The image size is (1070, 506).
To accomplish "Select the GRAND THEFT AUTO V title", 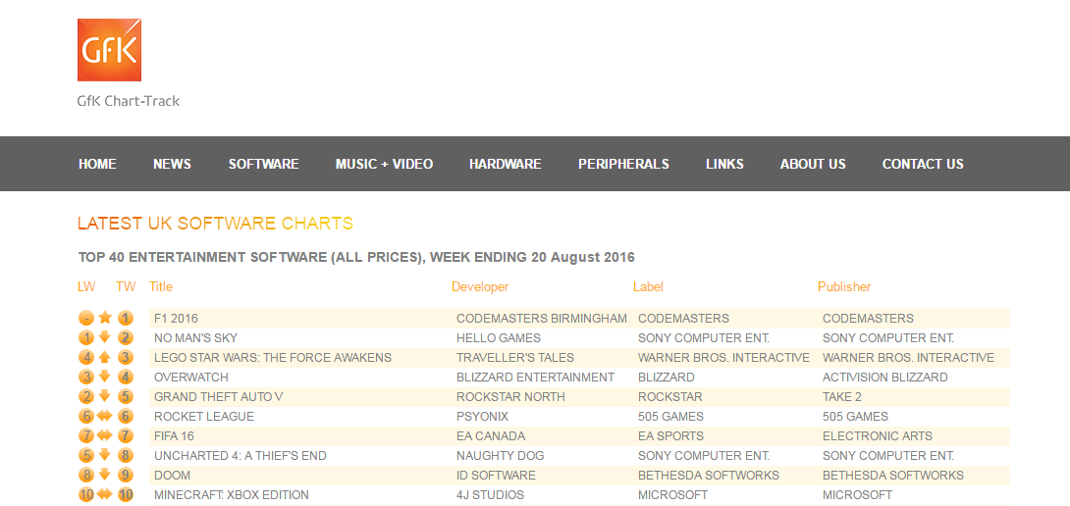I will pyautogui.click(x=218, y=397).
